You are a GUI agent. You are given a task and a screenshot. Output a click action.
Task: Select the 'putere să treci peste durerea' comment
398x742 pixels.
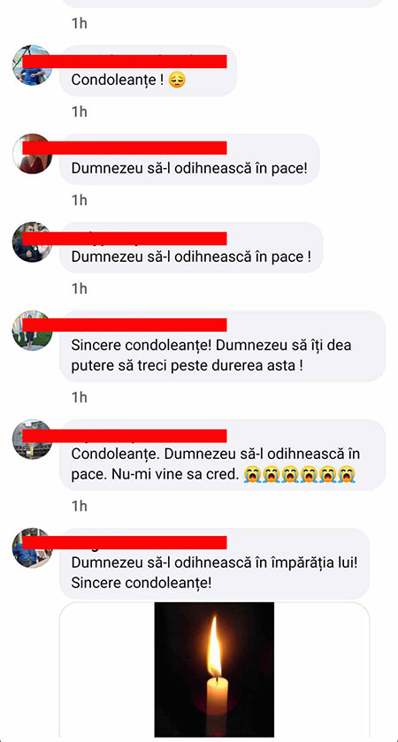pyautogui.click(x=222, y=346)
